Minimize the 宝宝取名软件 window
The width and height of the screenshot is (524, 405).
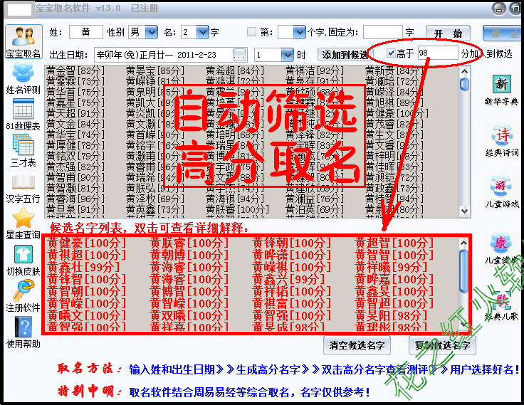pyautogui.click(x=498, y=9)
